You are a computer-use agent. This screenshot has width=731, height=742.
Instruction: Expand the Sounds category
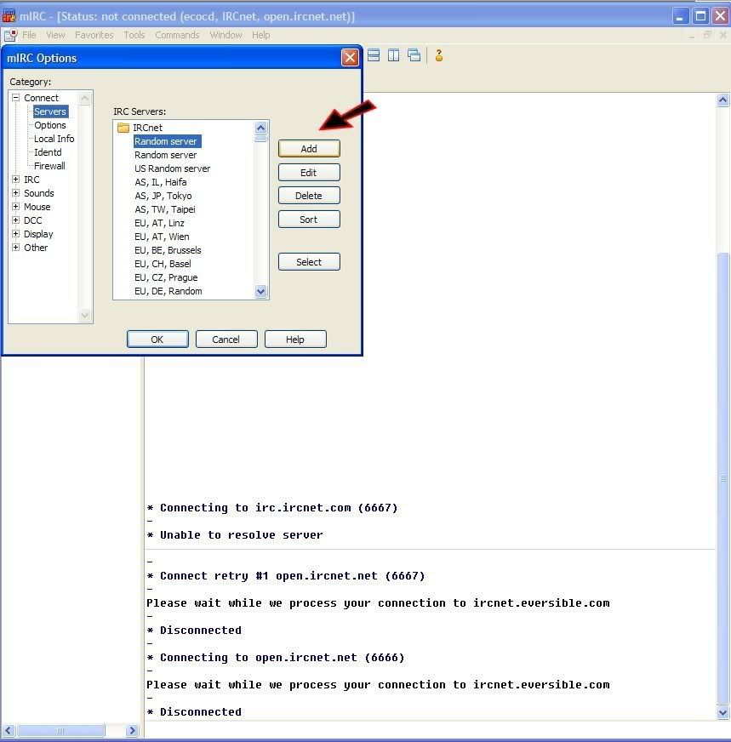coord(15,193)
